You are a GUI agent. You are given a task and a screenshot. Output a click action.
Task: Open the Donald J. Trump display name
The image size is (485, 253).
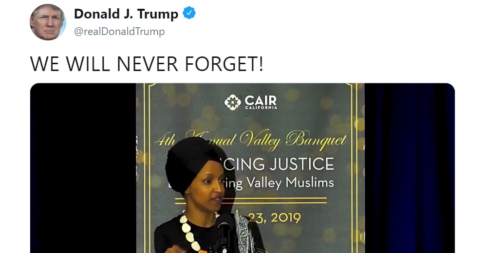point(126,14)
